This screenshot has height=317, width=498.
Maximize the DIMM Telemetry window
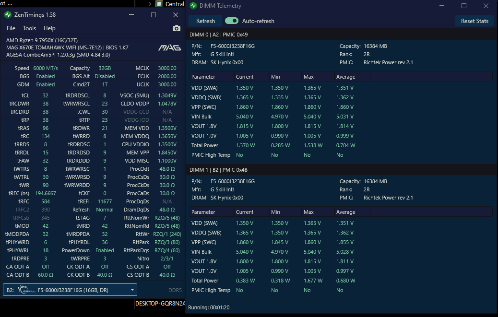pos(464,6)
